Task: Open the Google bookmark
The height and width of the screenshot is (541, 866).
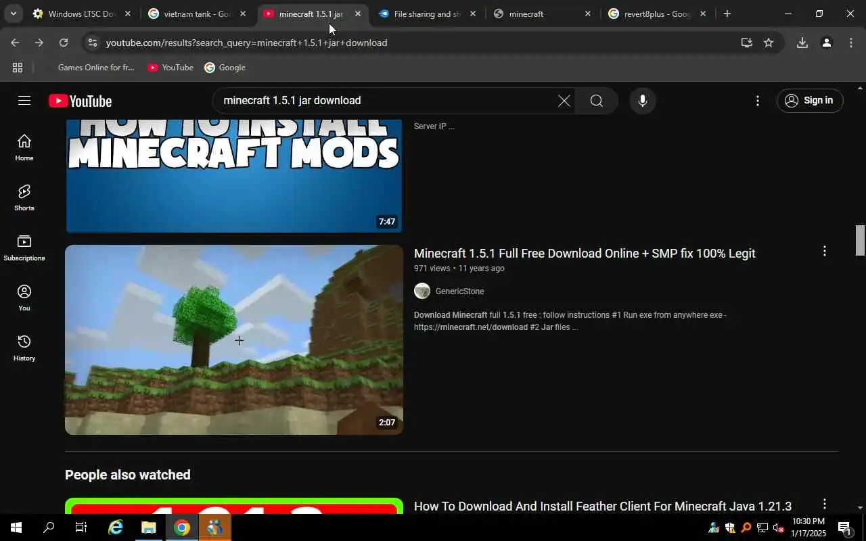Action: pos(225,68)
